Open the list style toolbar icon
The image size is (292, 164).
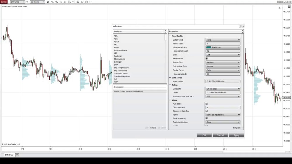click(91, 2)
